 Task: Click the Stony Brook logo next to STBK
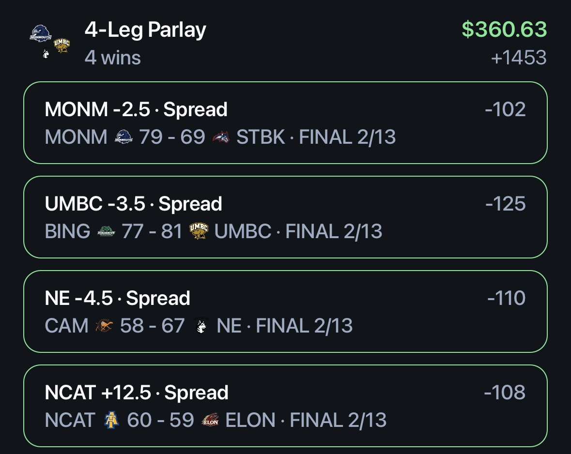click(221, 137)
